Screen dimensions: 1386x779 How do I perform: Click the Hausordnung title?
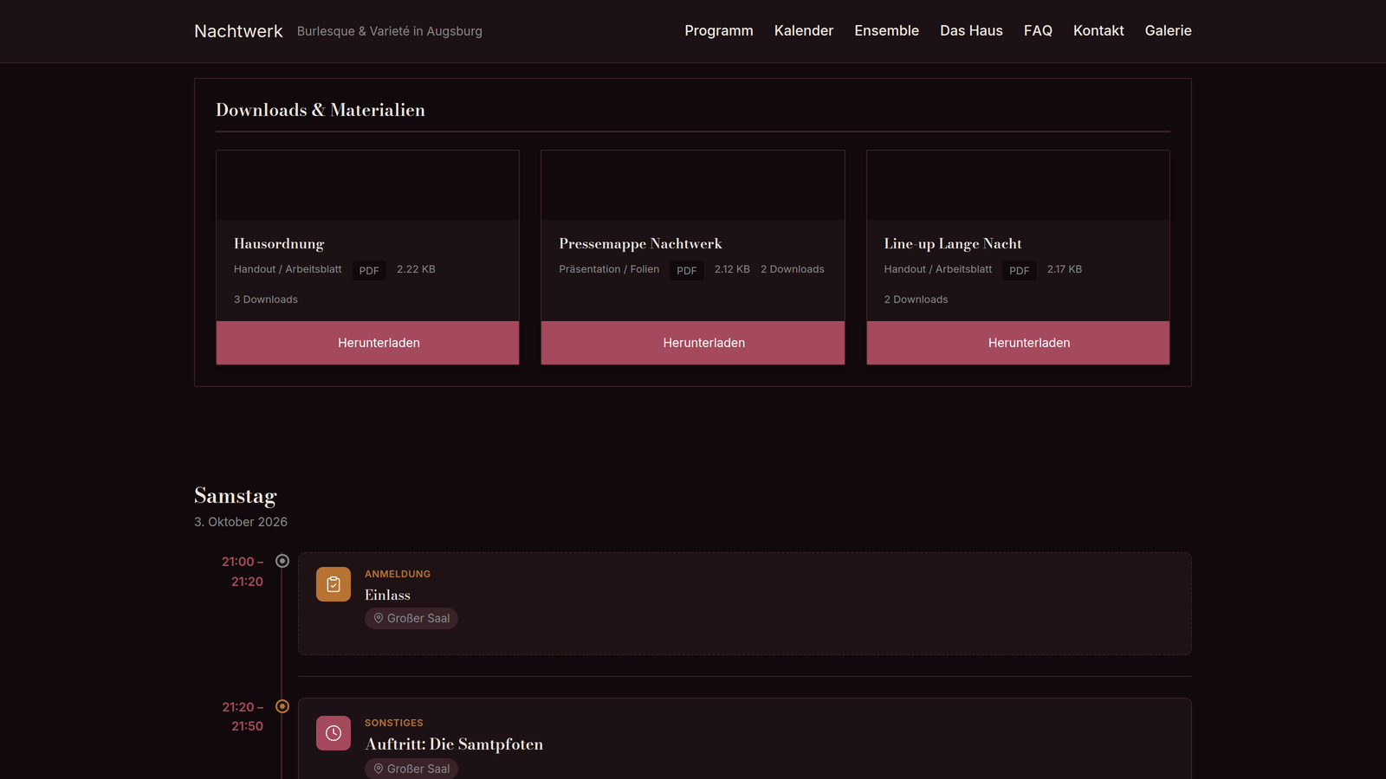pos(279,244)
